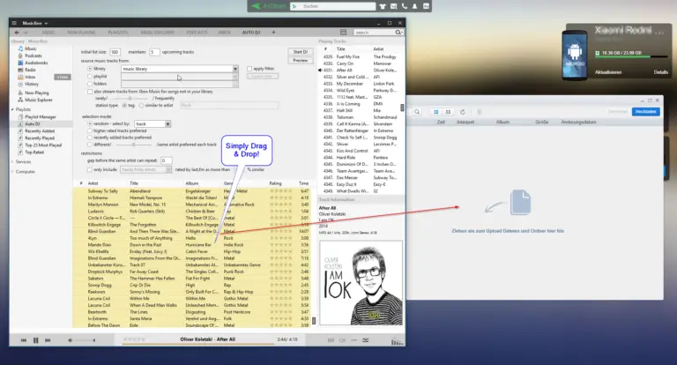The image size is (677, 365).
Task: Open the MusicBee title dropdown arrow
Action: (46, 23)
